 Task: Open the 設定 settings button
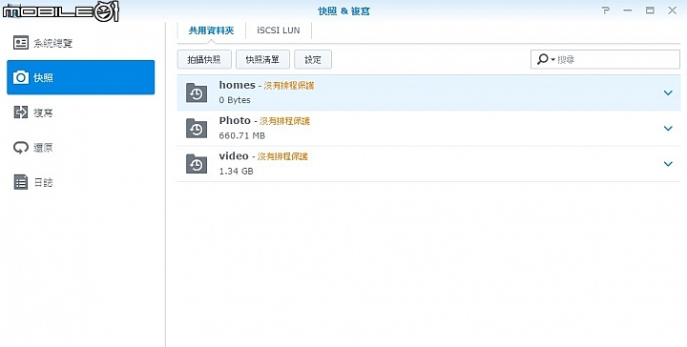click(313, 59)
